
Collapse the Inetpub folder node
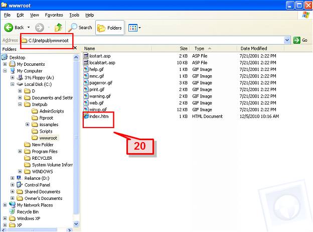click(x=20, y=104)
